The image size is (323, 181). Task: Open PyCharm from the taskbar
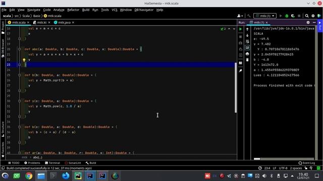78,176
